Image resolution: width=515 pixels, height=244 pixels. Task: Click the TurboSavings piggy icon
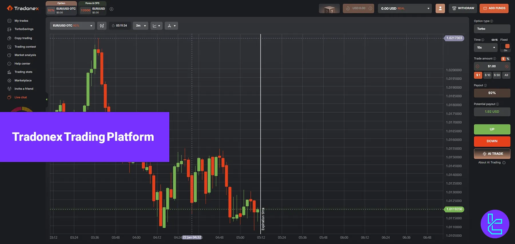pos(9,29)
